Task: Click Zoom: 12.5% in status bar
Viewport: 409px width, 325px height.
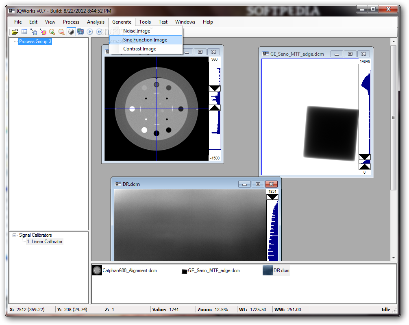Action: point(213,310)
